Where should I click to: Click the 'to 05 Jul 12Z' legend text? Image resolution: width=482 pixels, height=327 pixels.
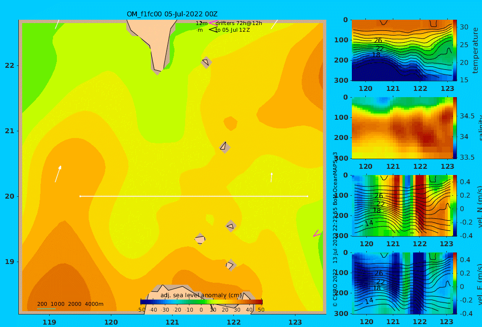[232, 30]
